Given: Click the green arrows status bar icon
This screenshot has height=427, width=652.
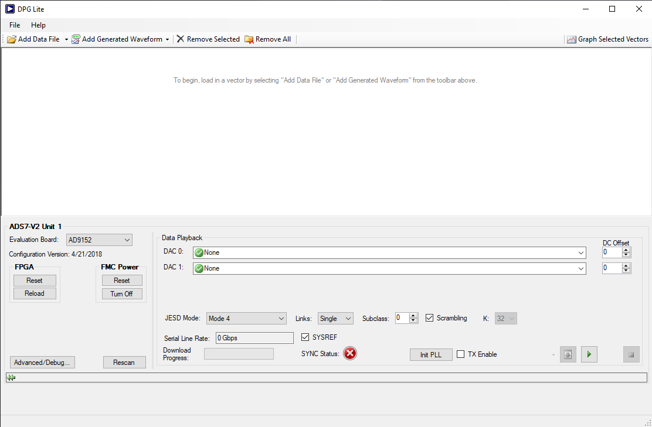Looking at the screenshot, I should tap(11, 378).
